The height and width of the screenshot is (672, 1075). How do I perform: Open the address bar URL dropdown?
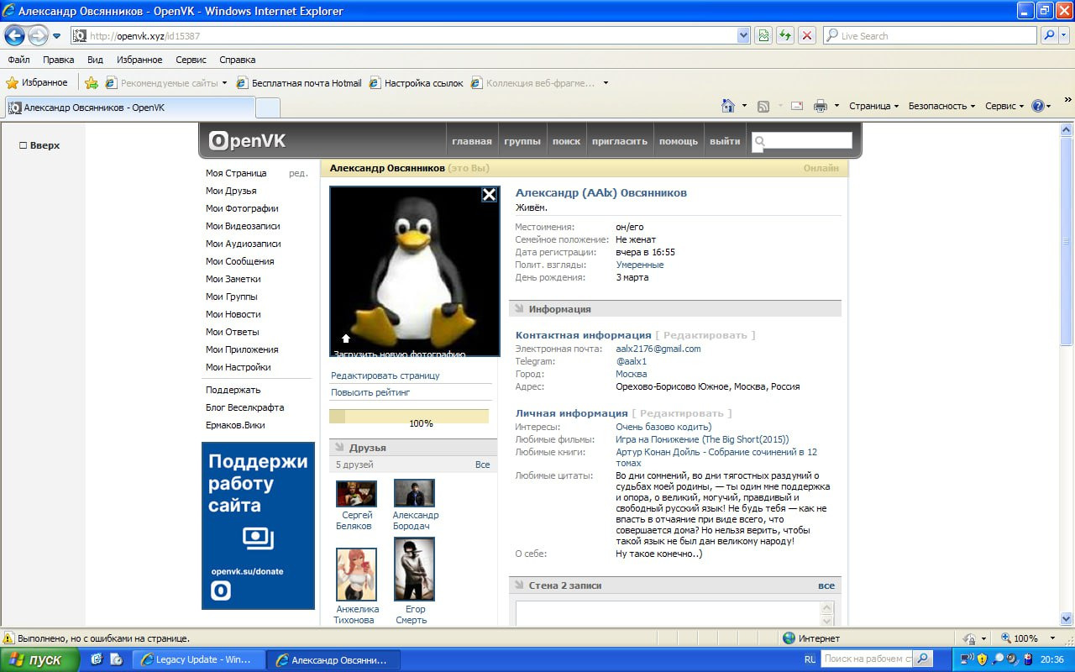[743, 36]
